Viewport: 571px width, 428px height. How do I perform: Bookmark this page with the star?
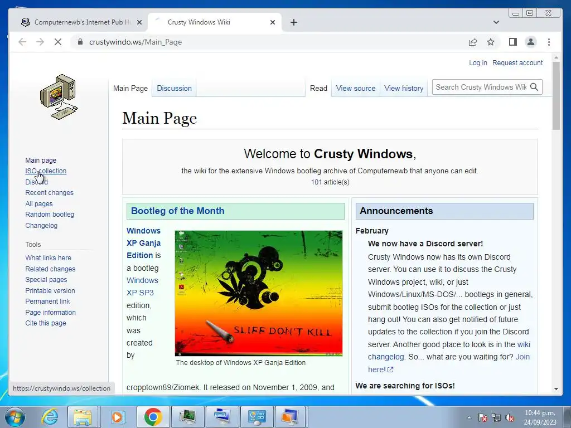(x=491, y=42)
